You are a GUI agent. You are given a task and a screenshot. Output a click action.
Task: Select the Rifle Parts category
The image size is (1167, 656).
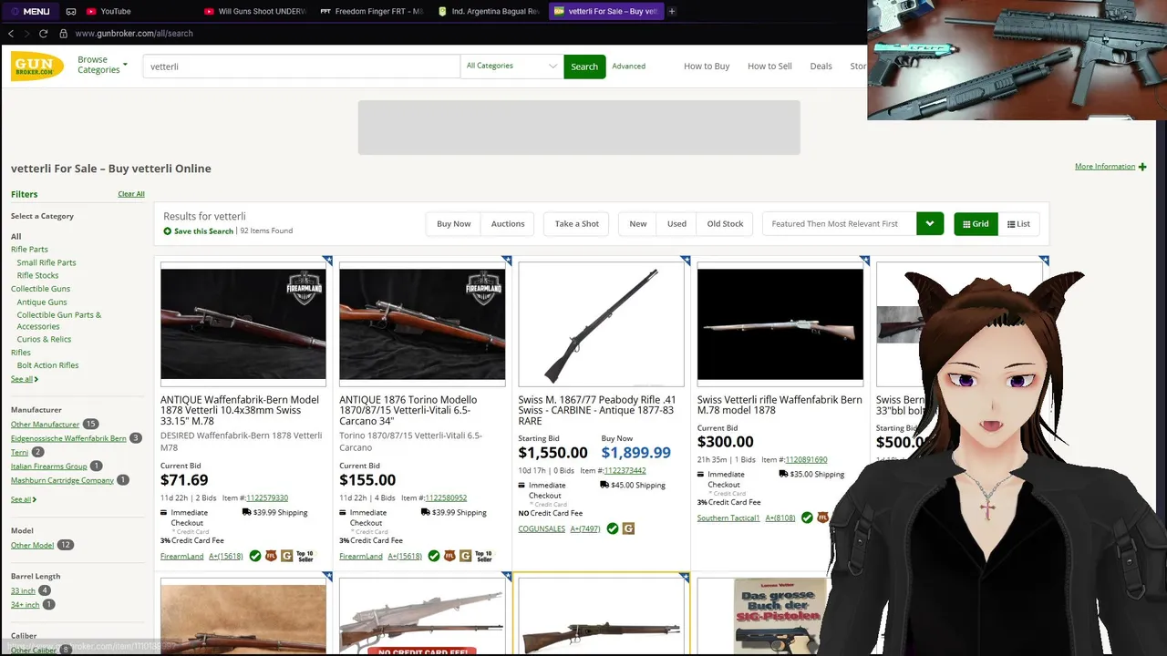click(29, 250)
